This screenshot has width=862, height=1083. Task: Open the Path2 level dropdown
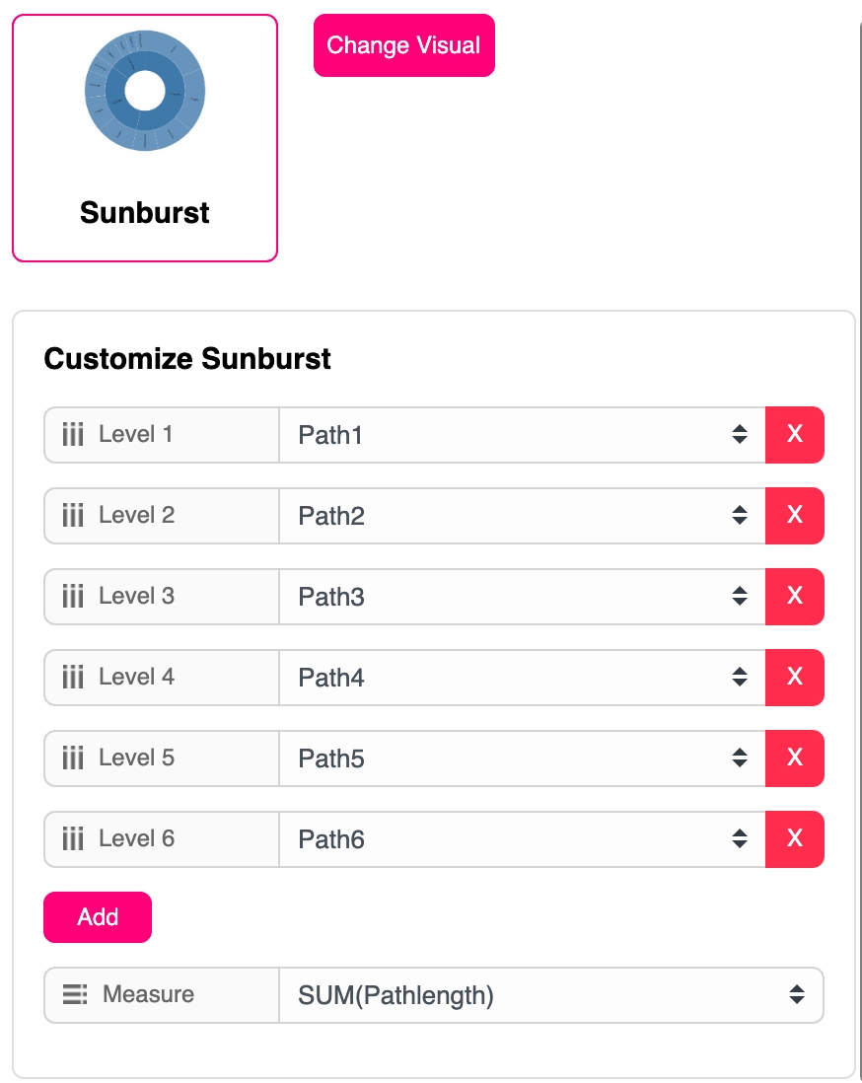(x=522, y=516)
